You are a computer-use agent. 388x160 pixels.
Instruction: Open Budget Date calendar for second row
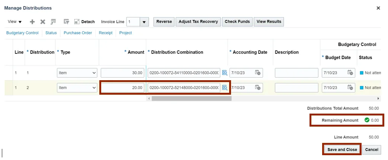coord(350,88)
